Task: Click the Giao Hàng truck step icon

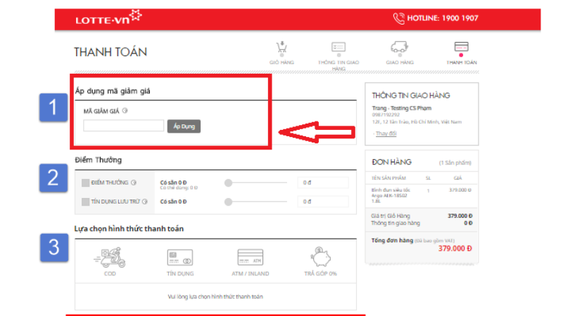Action: point(400,48)
